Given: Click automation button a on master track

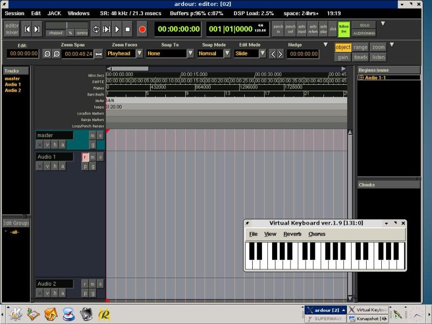Looking at the screenshot, I should tap(63, 145).
